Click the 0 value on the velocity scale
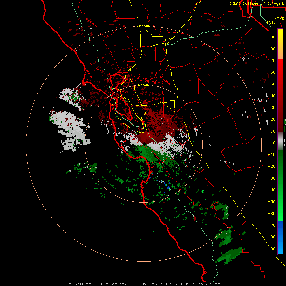This screenshot has height=286, width=286. [274, 143]
